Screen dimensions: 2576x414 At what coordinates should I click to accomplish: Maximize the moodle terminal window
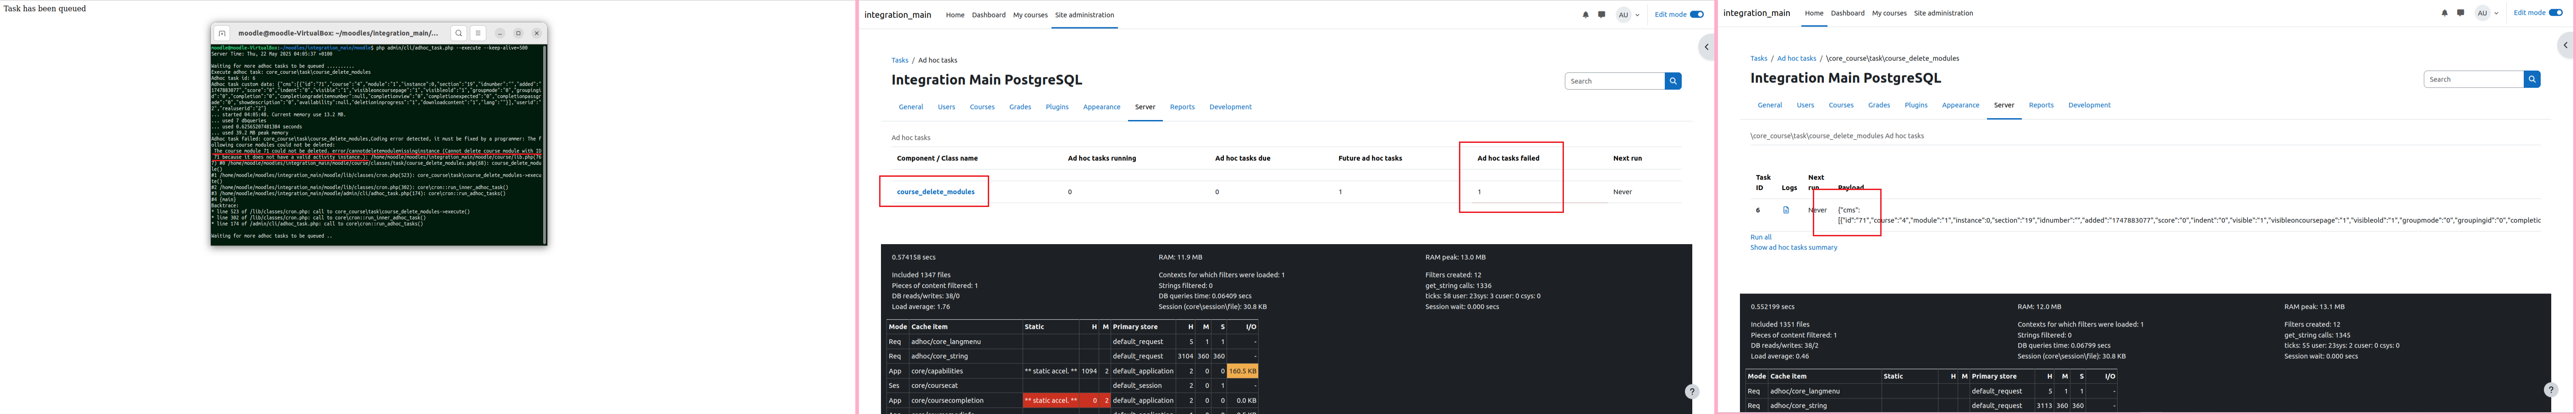(x=518, y=33)
